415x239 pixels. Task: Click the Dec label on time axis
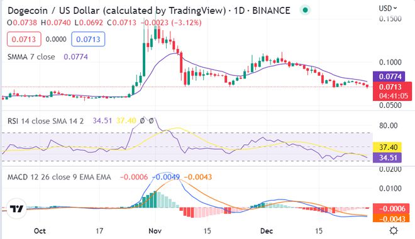pyautogui.click(x=267, y=231)
